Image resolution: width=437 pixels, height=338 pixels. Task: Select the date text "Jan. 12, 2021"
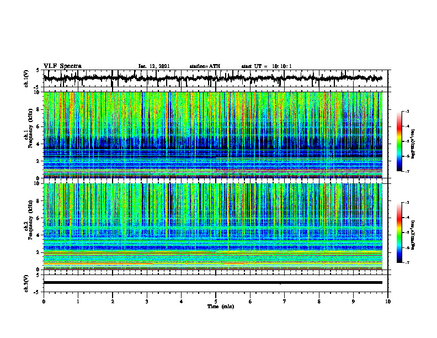click(x=154, y=66)
